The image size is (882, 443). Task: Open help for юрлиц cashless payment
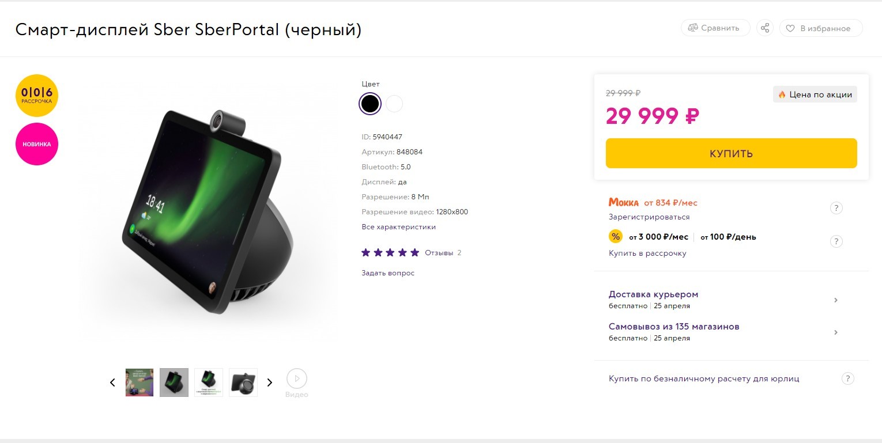click(x=847, y=378)
